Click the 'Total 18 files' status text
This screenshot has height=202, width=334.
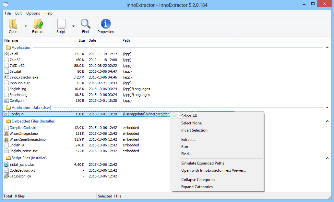tap(14, 196)
